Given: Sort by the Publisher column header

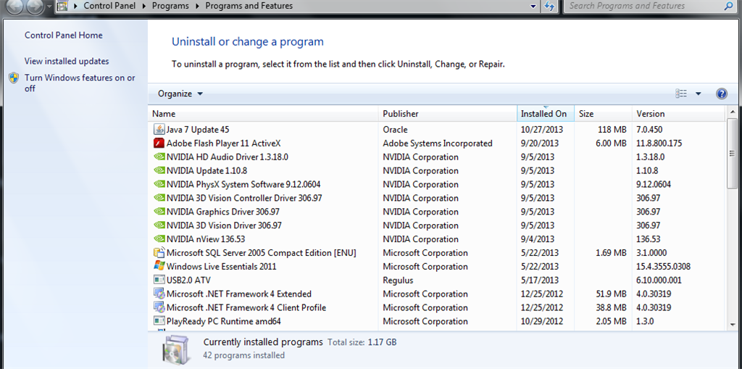Looking at the screenshot, I should (448, 114).
